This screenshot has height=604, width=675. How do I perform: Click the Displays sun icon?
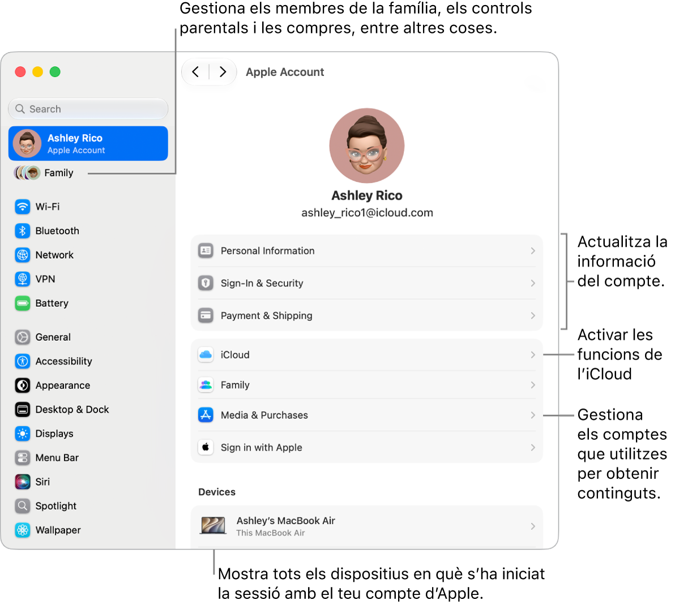coord(23,434)
